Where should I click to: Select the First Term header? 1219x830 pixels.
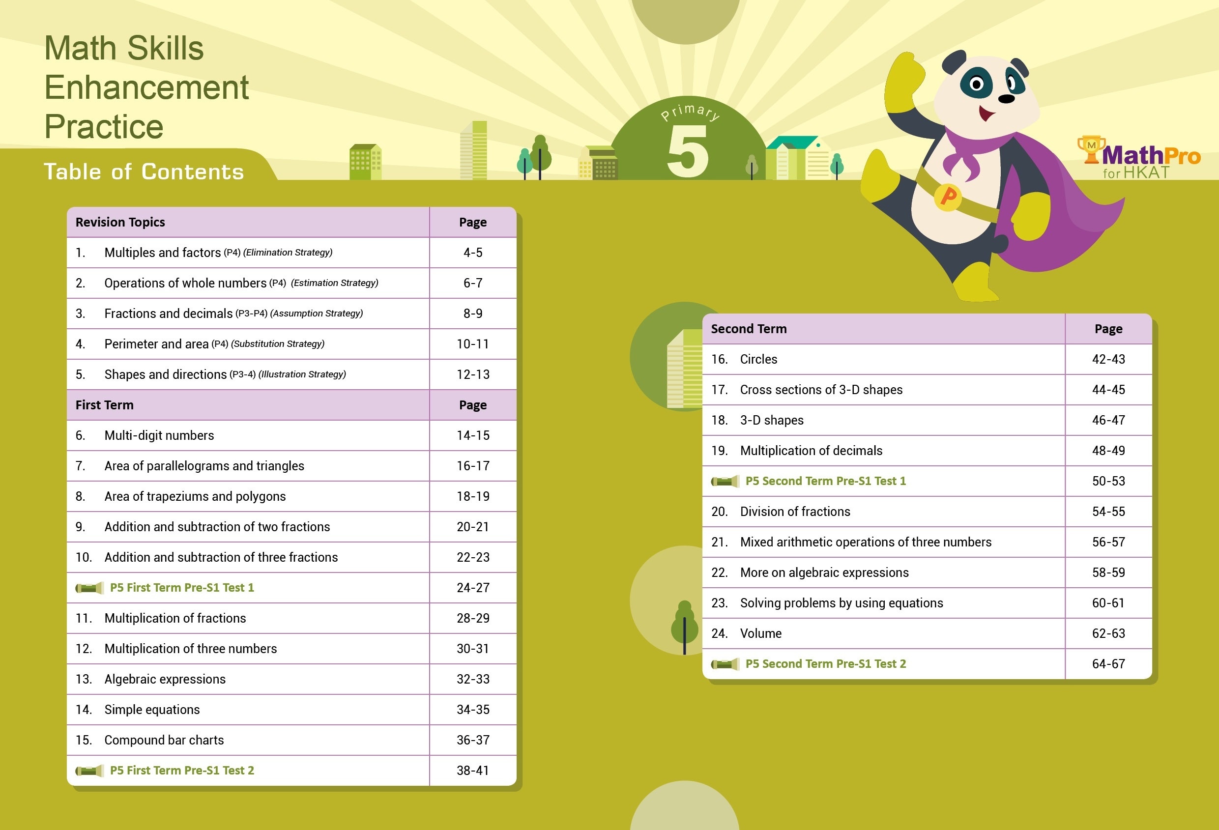(x=104, y=405)
